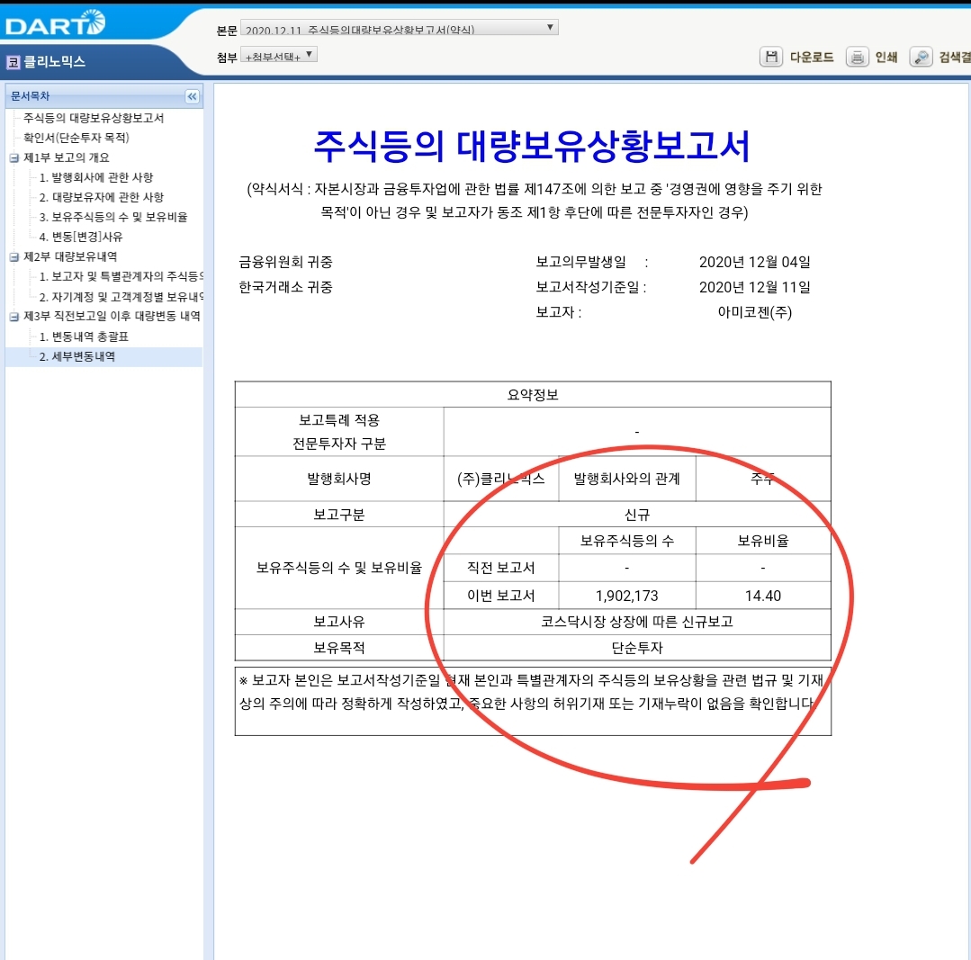Viewport: 971px width, 960px height.
Task: Click the printer icon next to 인쇄
Action: coord(857,58)
